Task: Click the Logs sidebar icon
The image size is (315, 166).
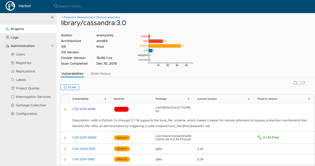Action: click(x=7, y=37)
